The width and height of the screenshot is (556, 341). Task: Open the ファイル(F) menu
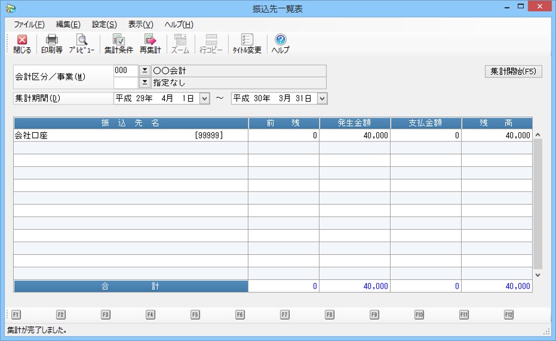29,25
